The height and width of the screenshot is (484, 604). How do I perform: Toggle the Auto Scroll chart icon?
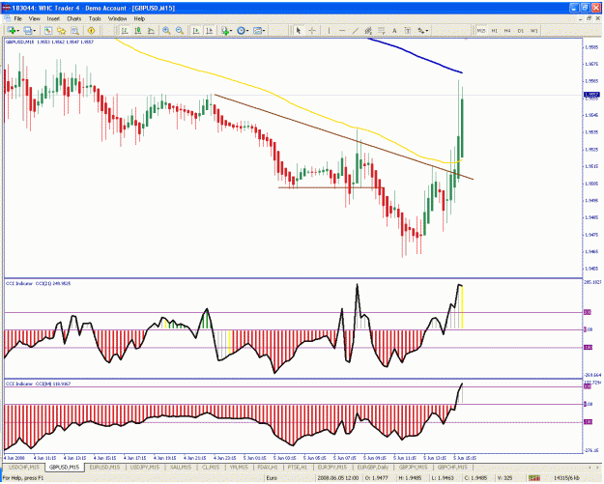click(x=196, y=30)
